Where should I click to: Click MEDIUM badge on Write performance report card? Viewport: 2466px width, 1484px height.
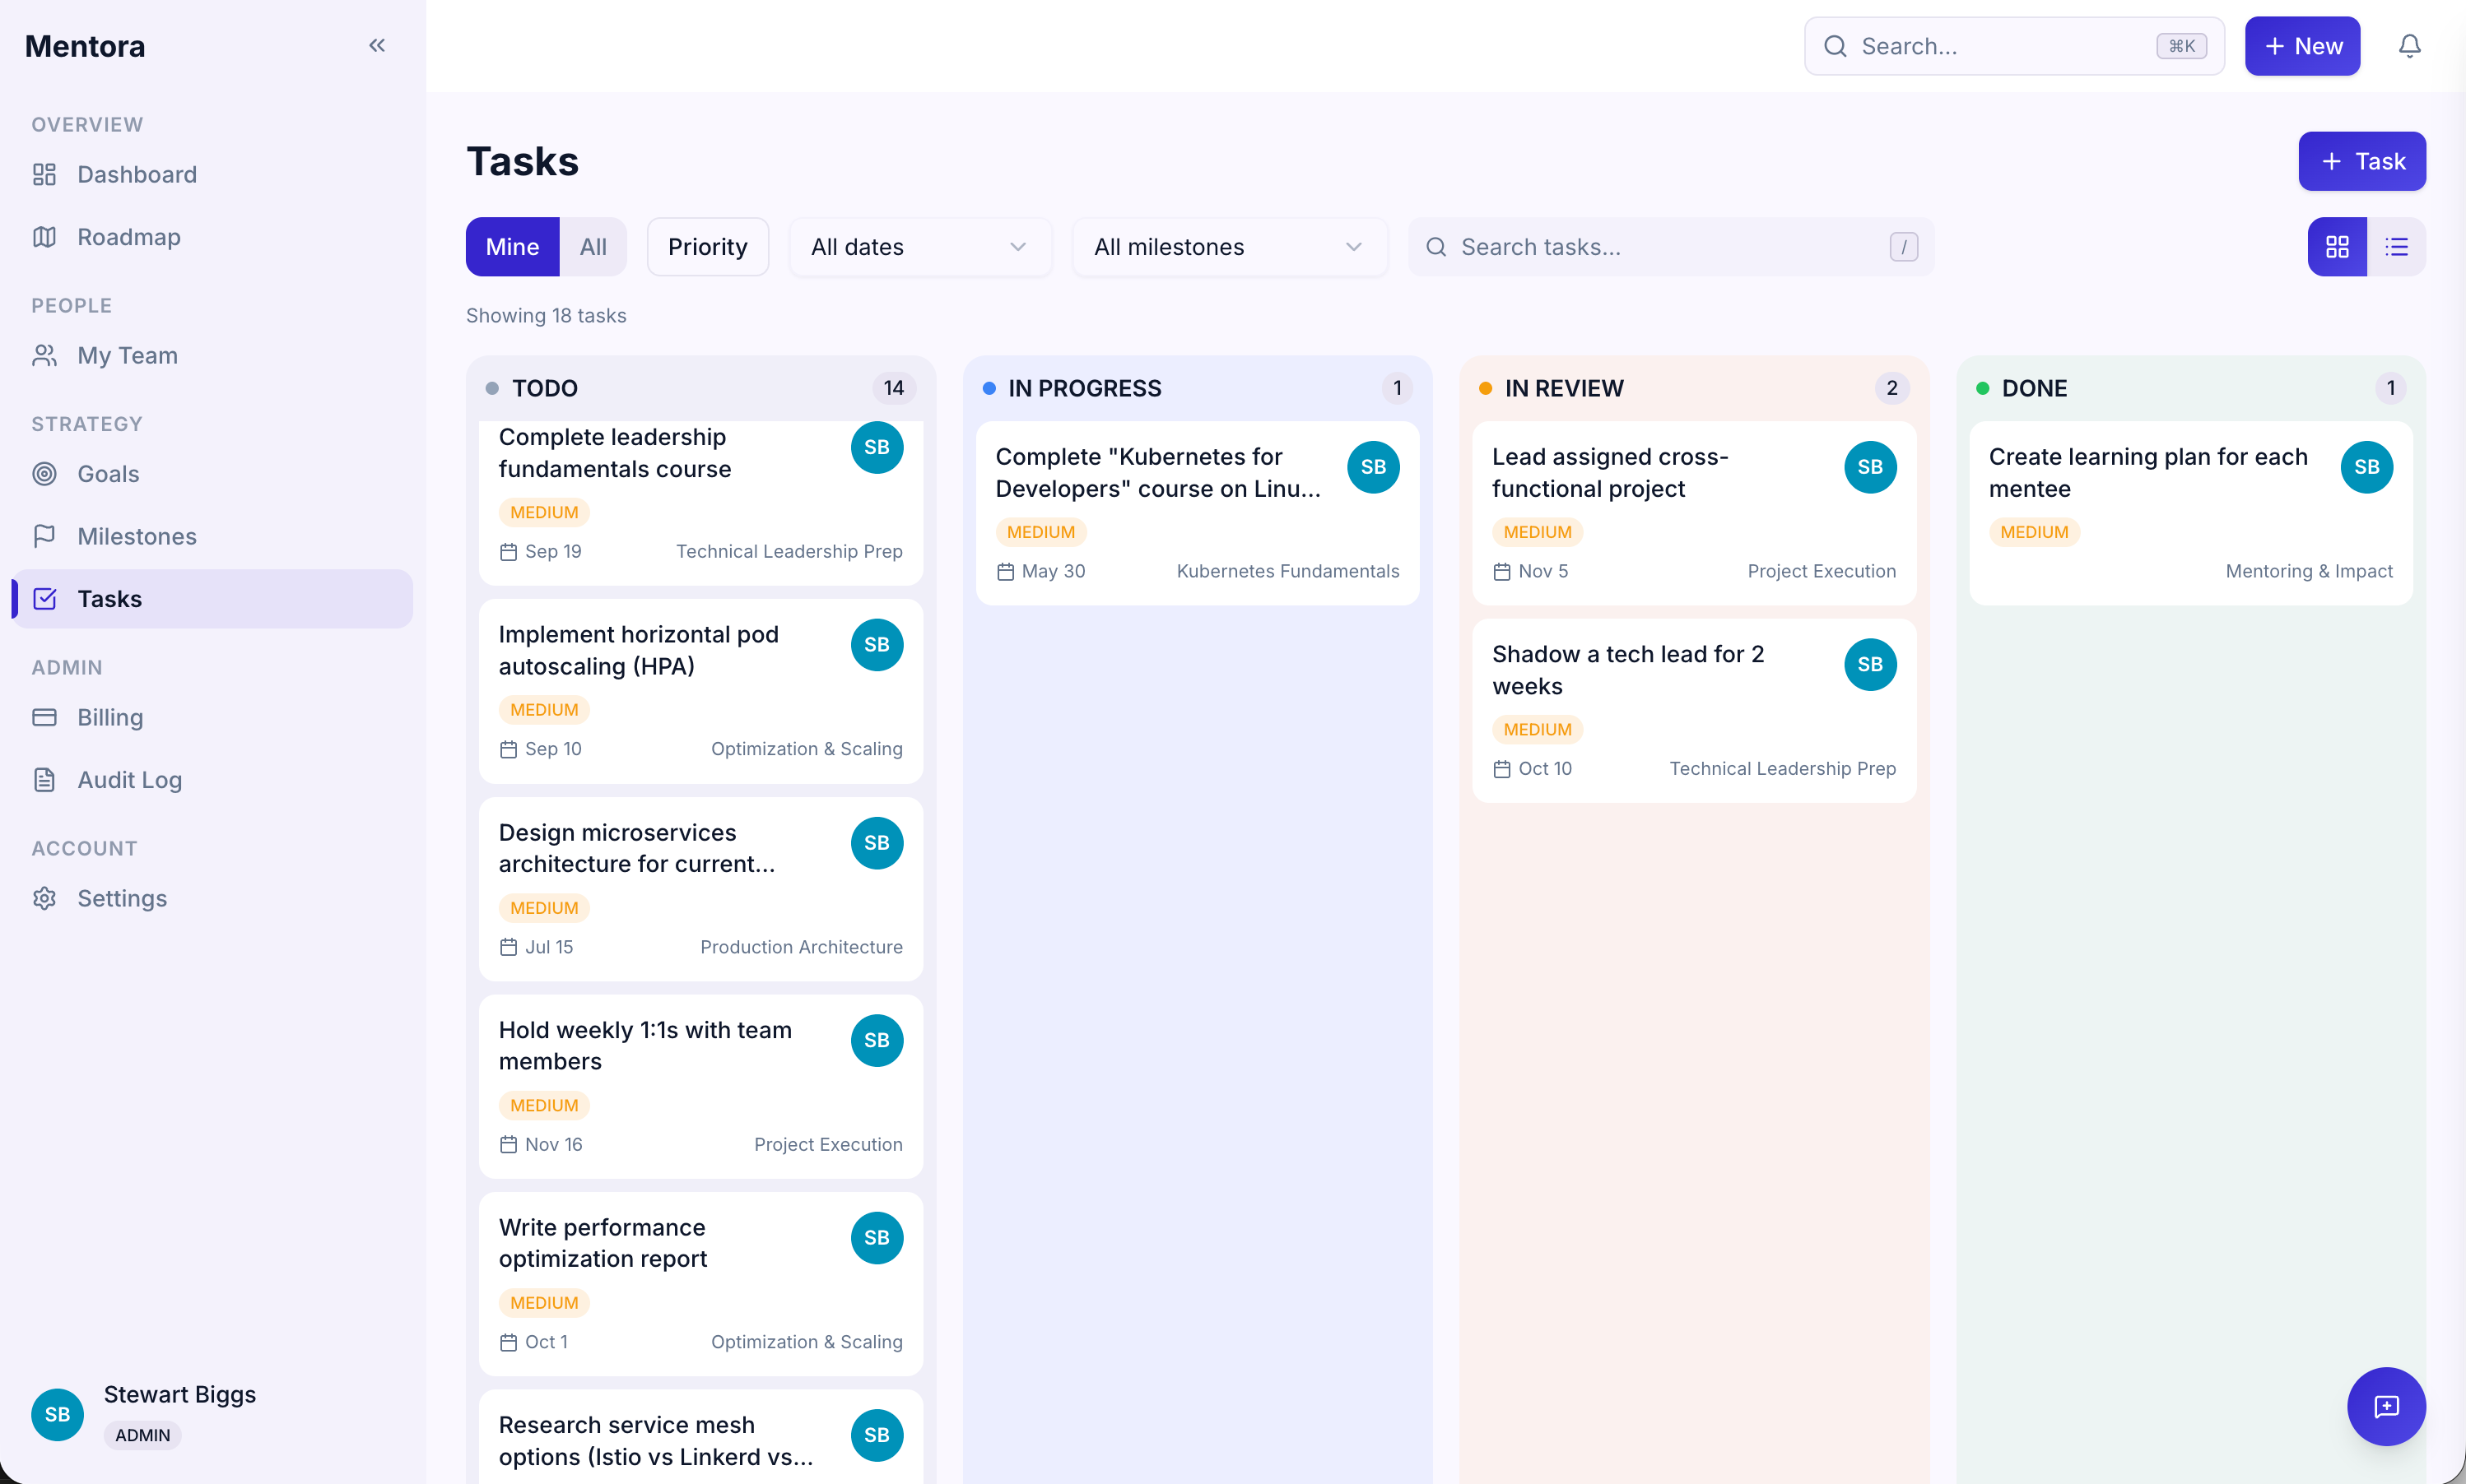(544, 1303)
